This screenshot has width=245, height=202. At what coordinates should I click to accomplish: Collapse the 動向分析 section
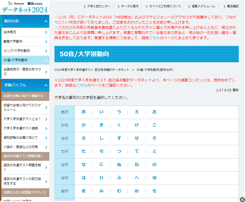(x=25, y=21)
